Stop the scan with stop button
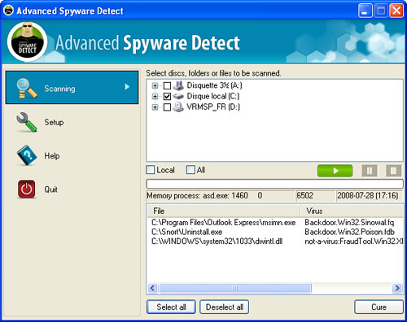The height and width of the screenshot is (322, 407). pos(393,171)
